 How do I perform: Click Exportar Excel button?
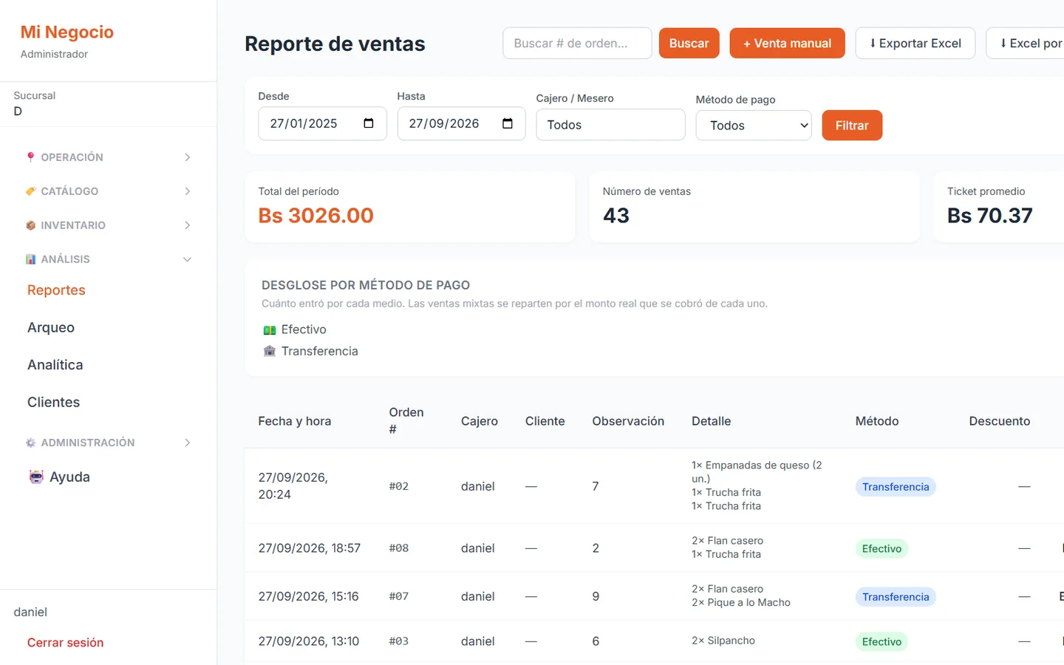tap(915, 44)
